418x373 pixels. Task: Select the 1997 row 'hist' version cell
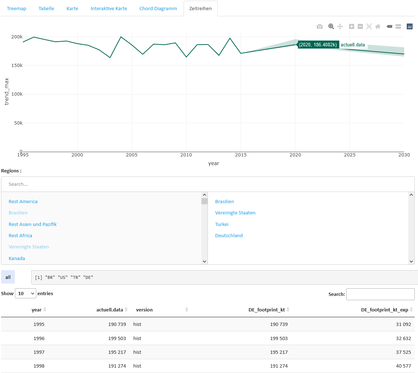pos(137,352)
